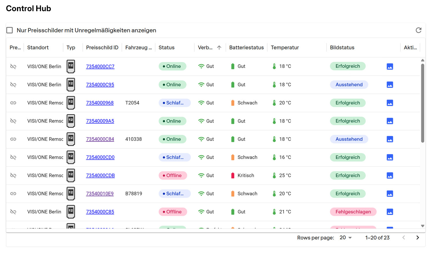
Task: Open image preview for tag 7354000CDB
Action: [x=390, y=176]
